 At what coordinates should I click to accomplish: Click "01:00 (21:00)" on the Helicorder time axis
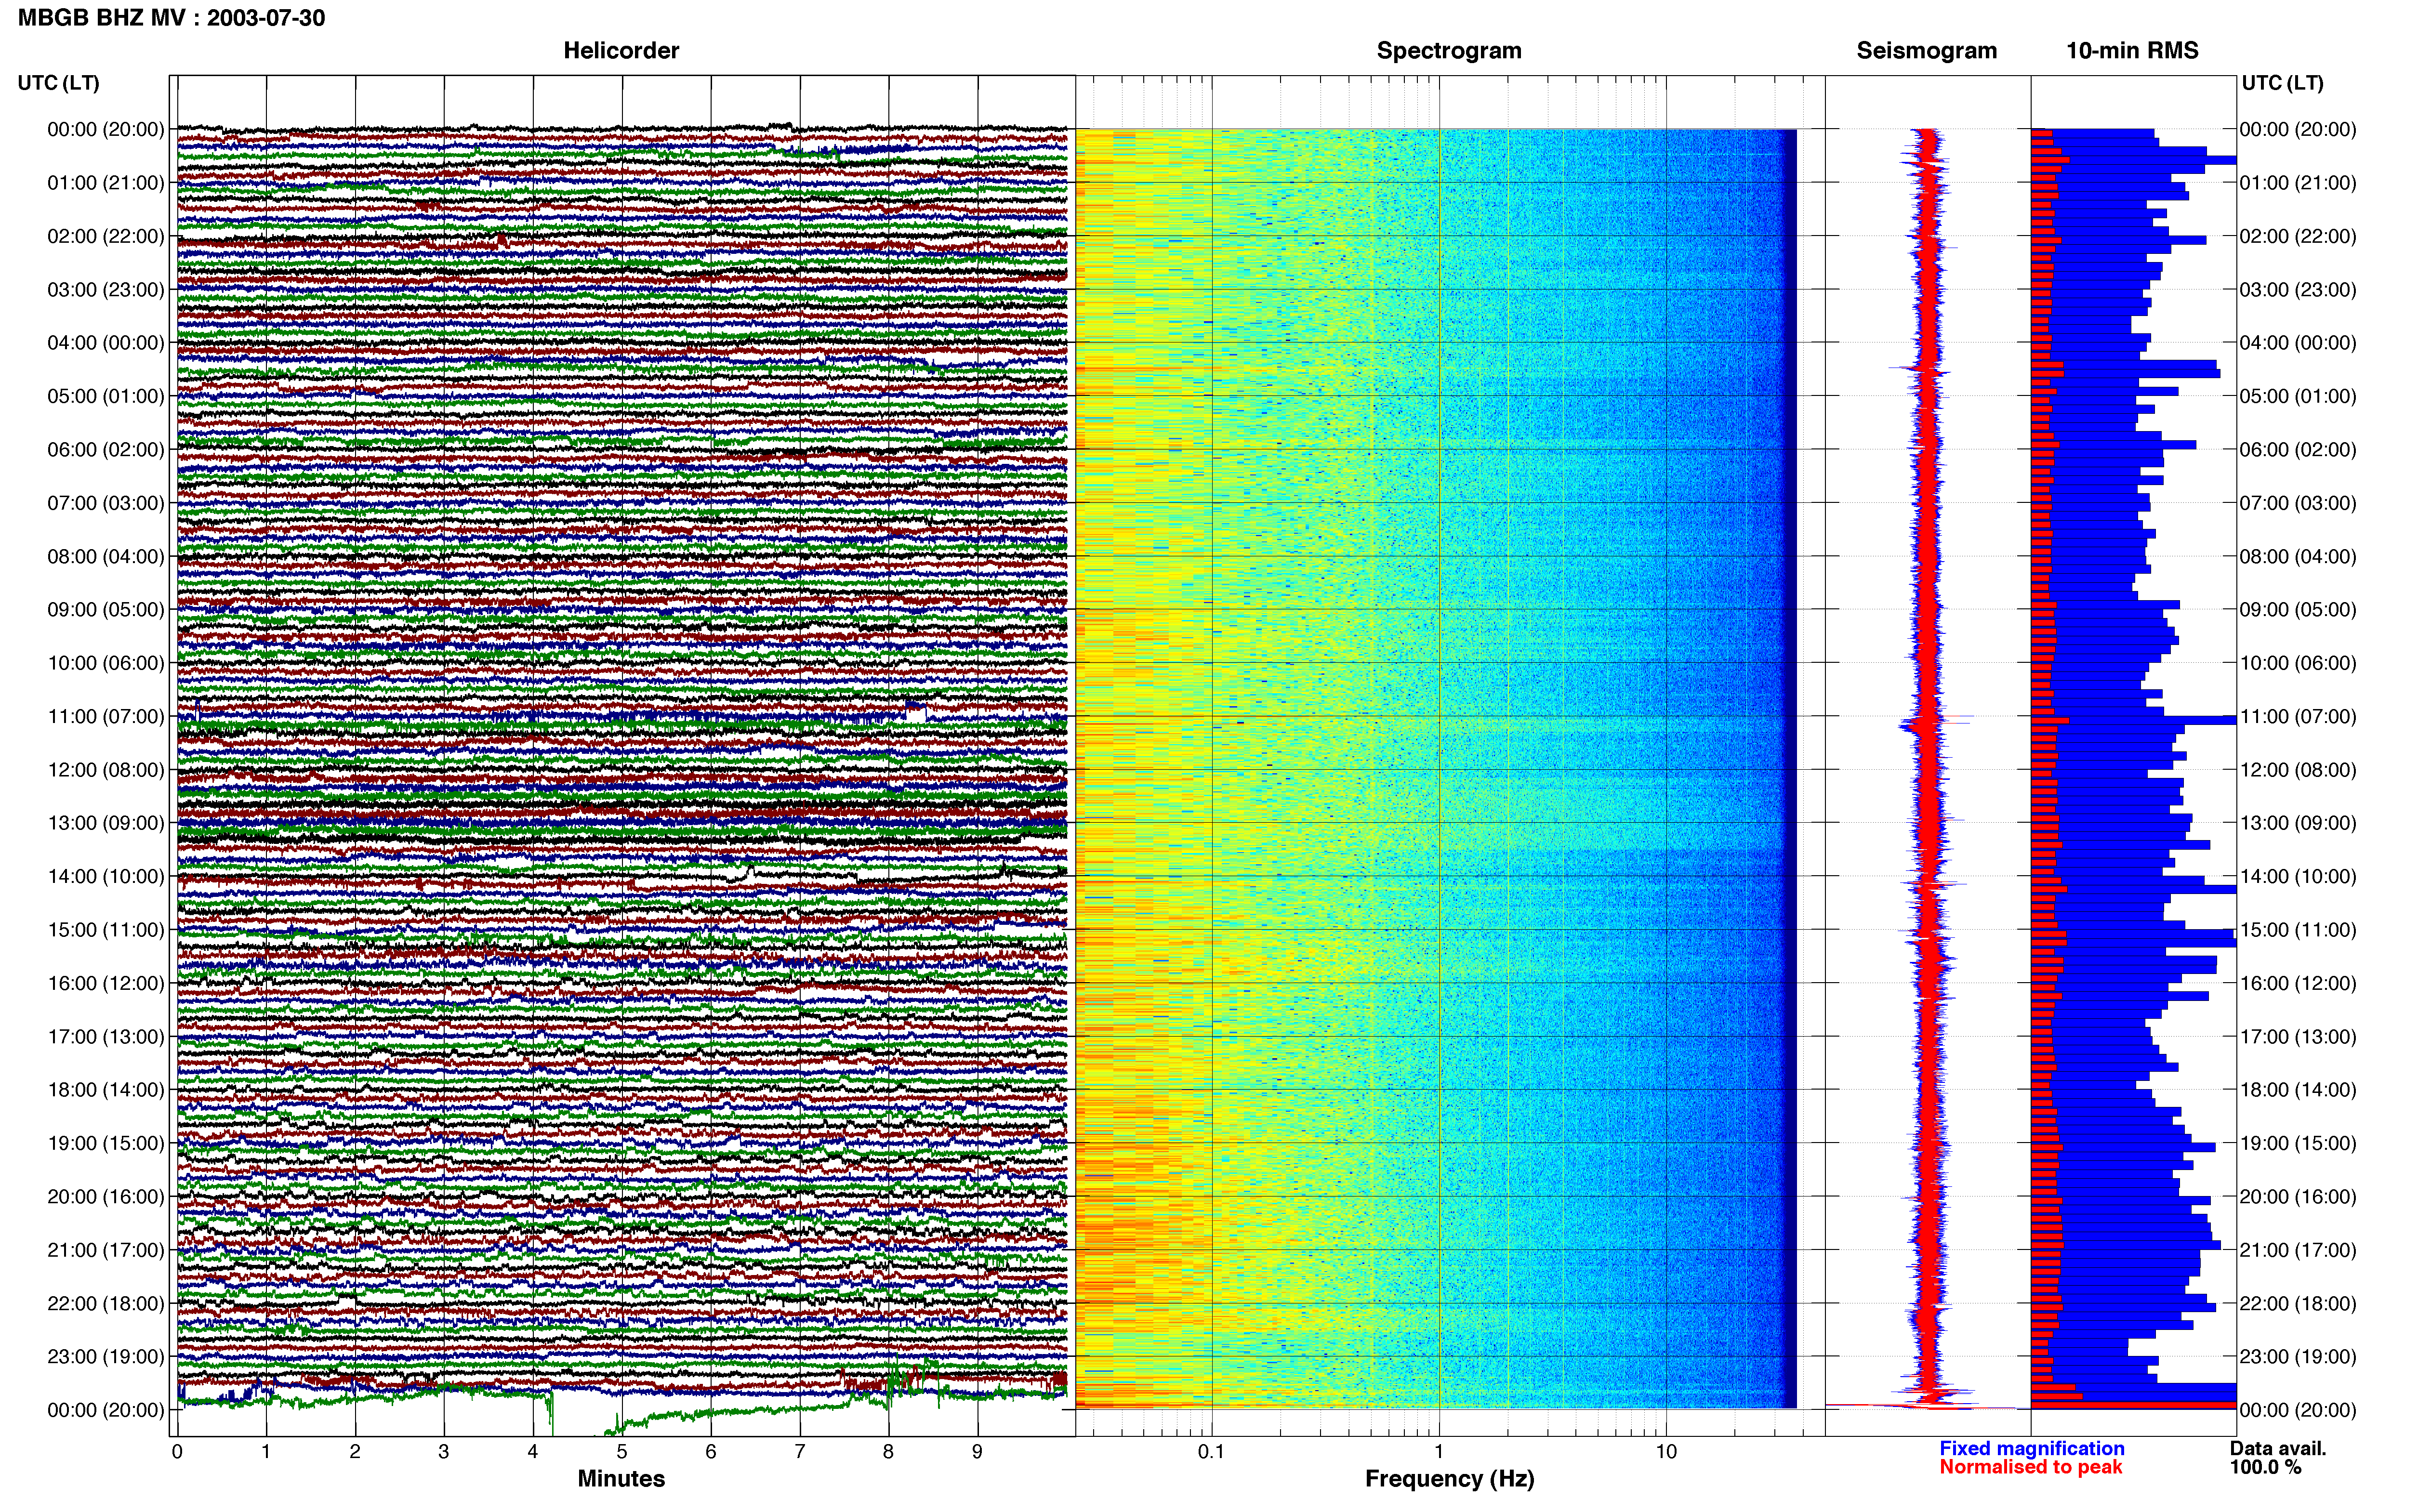point(106,183)
